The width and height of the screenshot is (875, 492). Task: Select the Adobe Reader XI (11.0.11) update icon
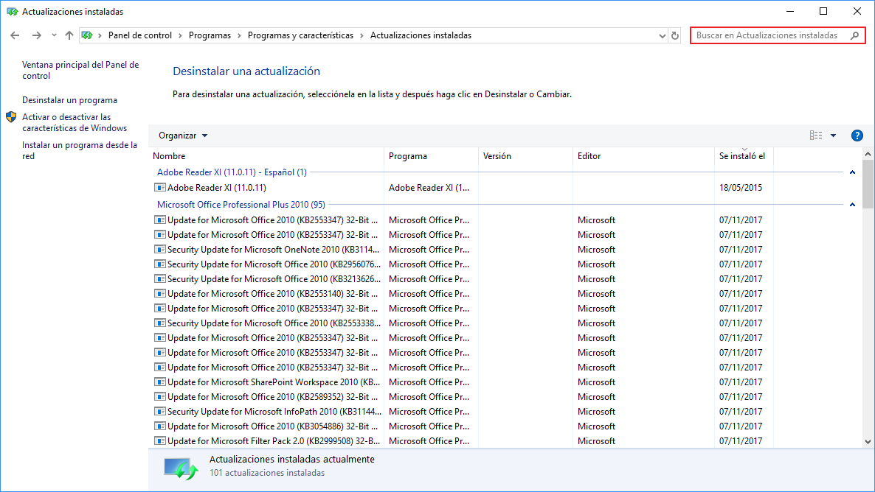[x=159, y=188]
